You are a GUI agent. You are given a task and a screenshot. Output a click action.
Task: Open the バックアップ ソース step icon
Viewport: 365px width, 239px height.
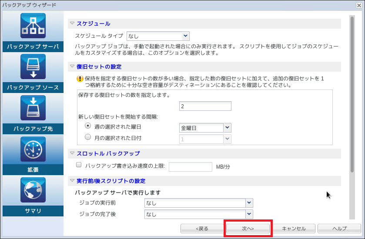point(33,67)
